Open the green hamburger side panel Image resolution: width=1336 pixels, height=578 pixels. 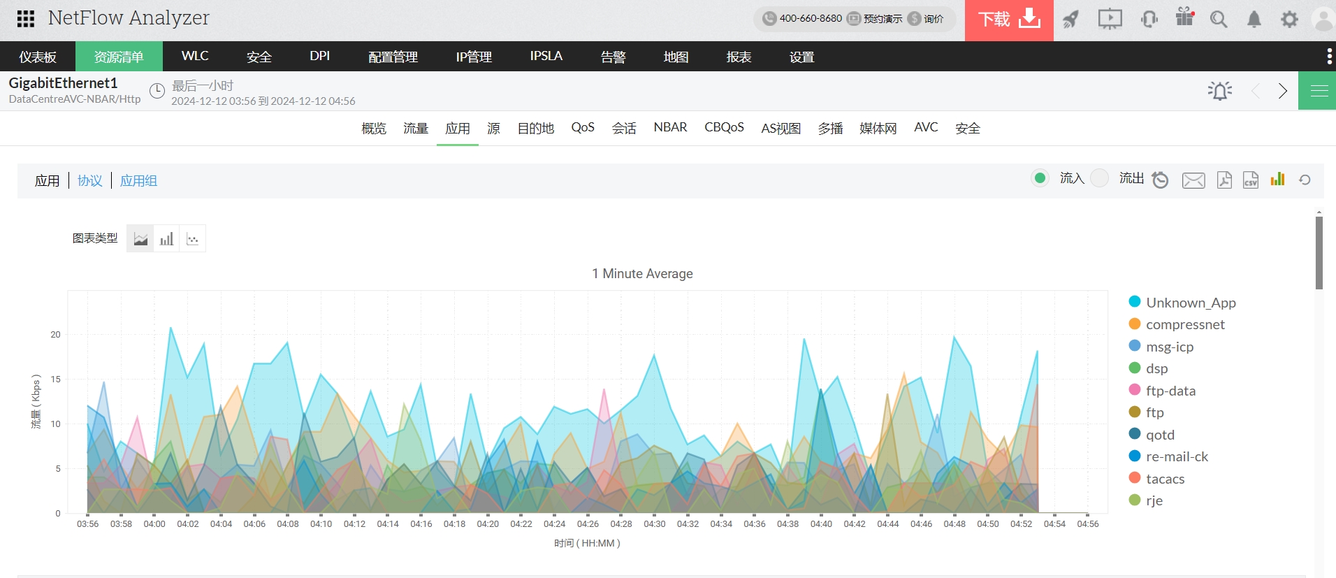tap(1319, 91)
